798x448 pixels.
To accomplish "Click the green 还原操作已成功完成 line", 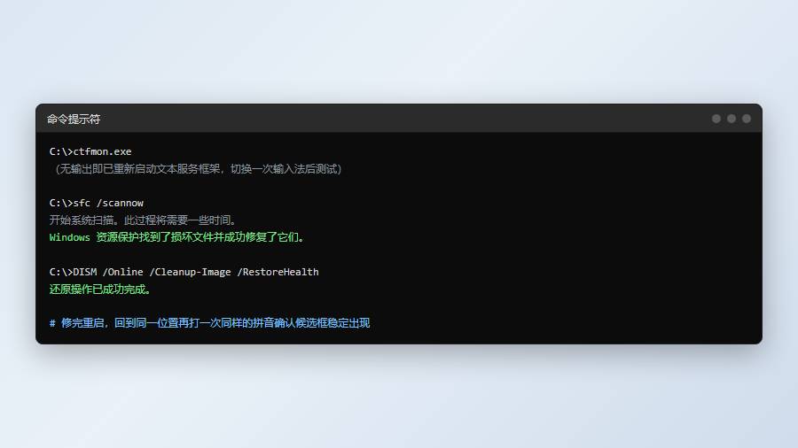I will 100,289.
